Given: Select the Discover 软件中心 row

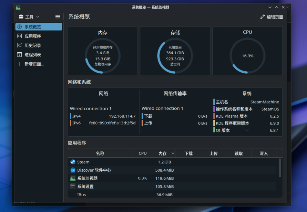Looking at the screenshot, I should pos(172,170).
